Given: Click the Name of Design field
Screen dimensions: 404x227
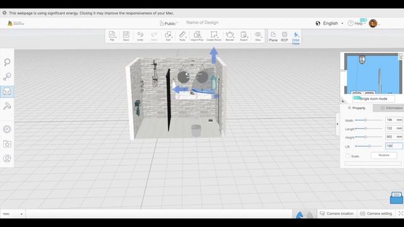Looking at the screenshot, I should (x=202, y=23).
